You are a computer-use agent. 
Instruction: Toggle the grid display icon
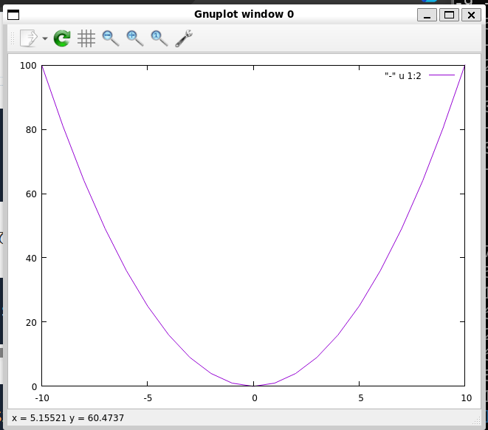[86, 38]
